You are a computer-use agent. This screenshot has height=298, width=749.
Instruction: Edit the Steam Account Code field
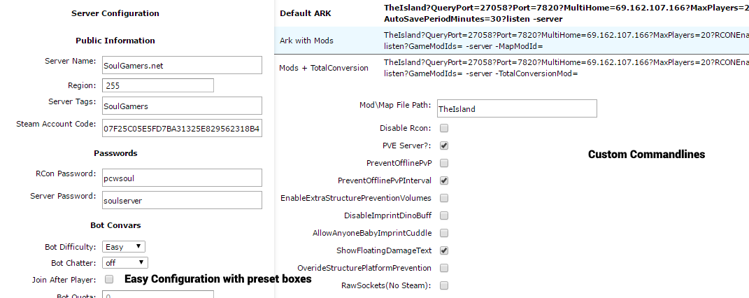pyautogui.click(x=181, y=129)
